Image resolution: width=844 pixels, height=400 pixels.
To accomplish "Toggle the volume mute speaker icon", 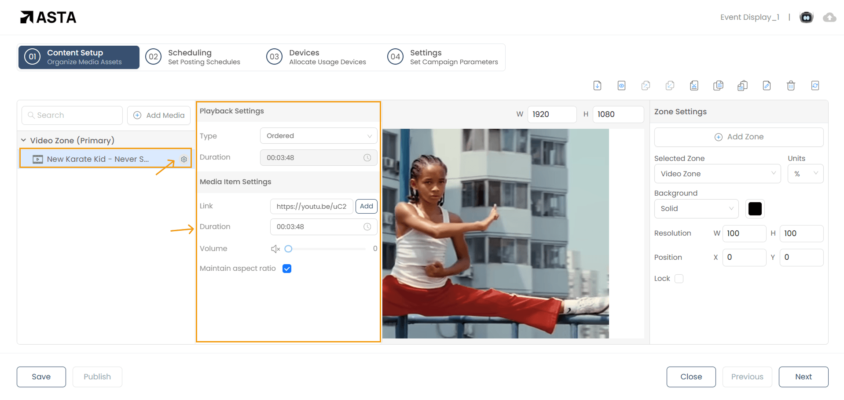I will (x=275, y=249).
